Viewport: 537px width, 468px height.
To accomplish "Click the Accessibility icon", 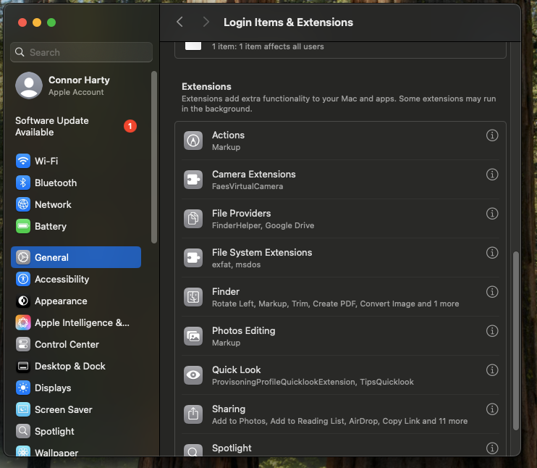I will 23,279.
